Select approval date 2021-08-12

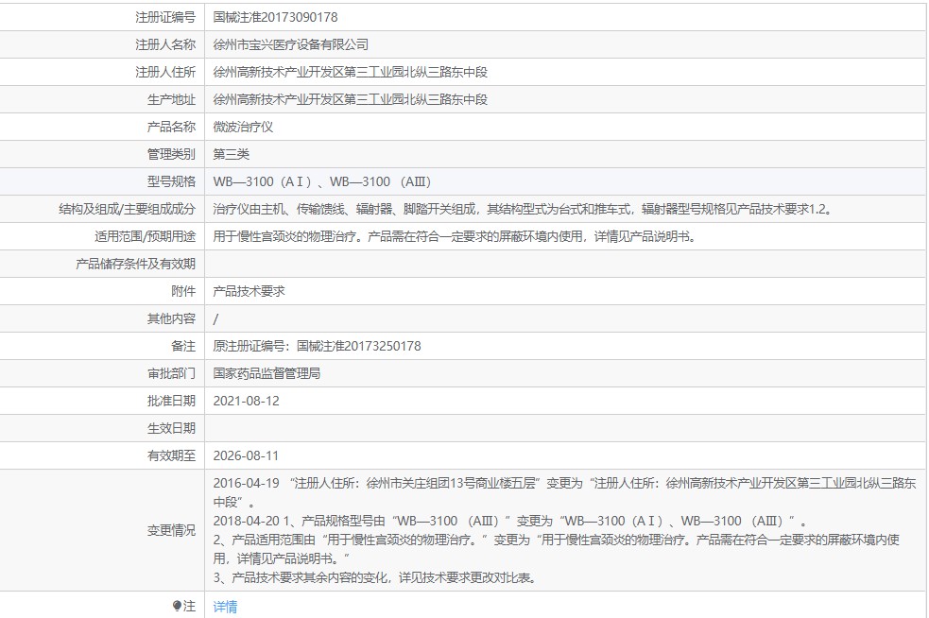click(246, 401)
